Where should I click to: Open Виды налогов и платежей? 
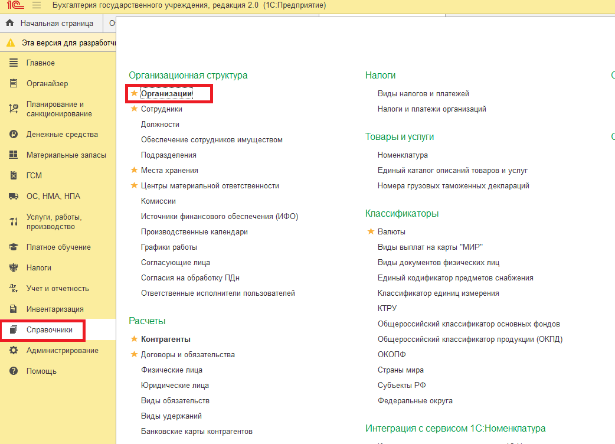(423, 93)
